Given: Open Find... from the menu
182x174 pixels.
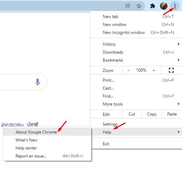Looking at the screenshot, I should tap(136, 96).
